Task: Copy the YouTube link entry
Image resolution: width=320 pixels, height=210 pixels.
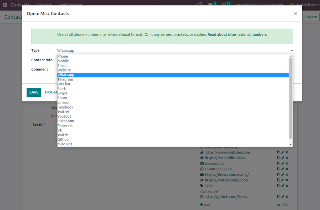Action: (278, 152)
